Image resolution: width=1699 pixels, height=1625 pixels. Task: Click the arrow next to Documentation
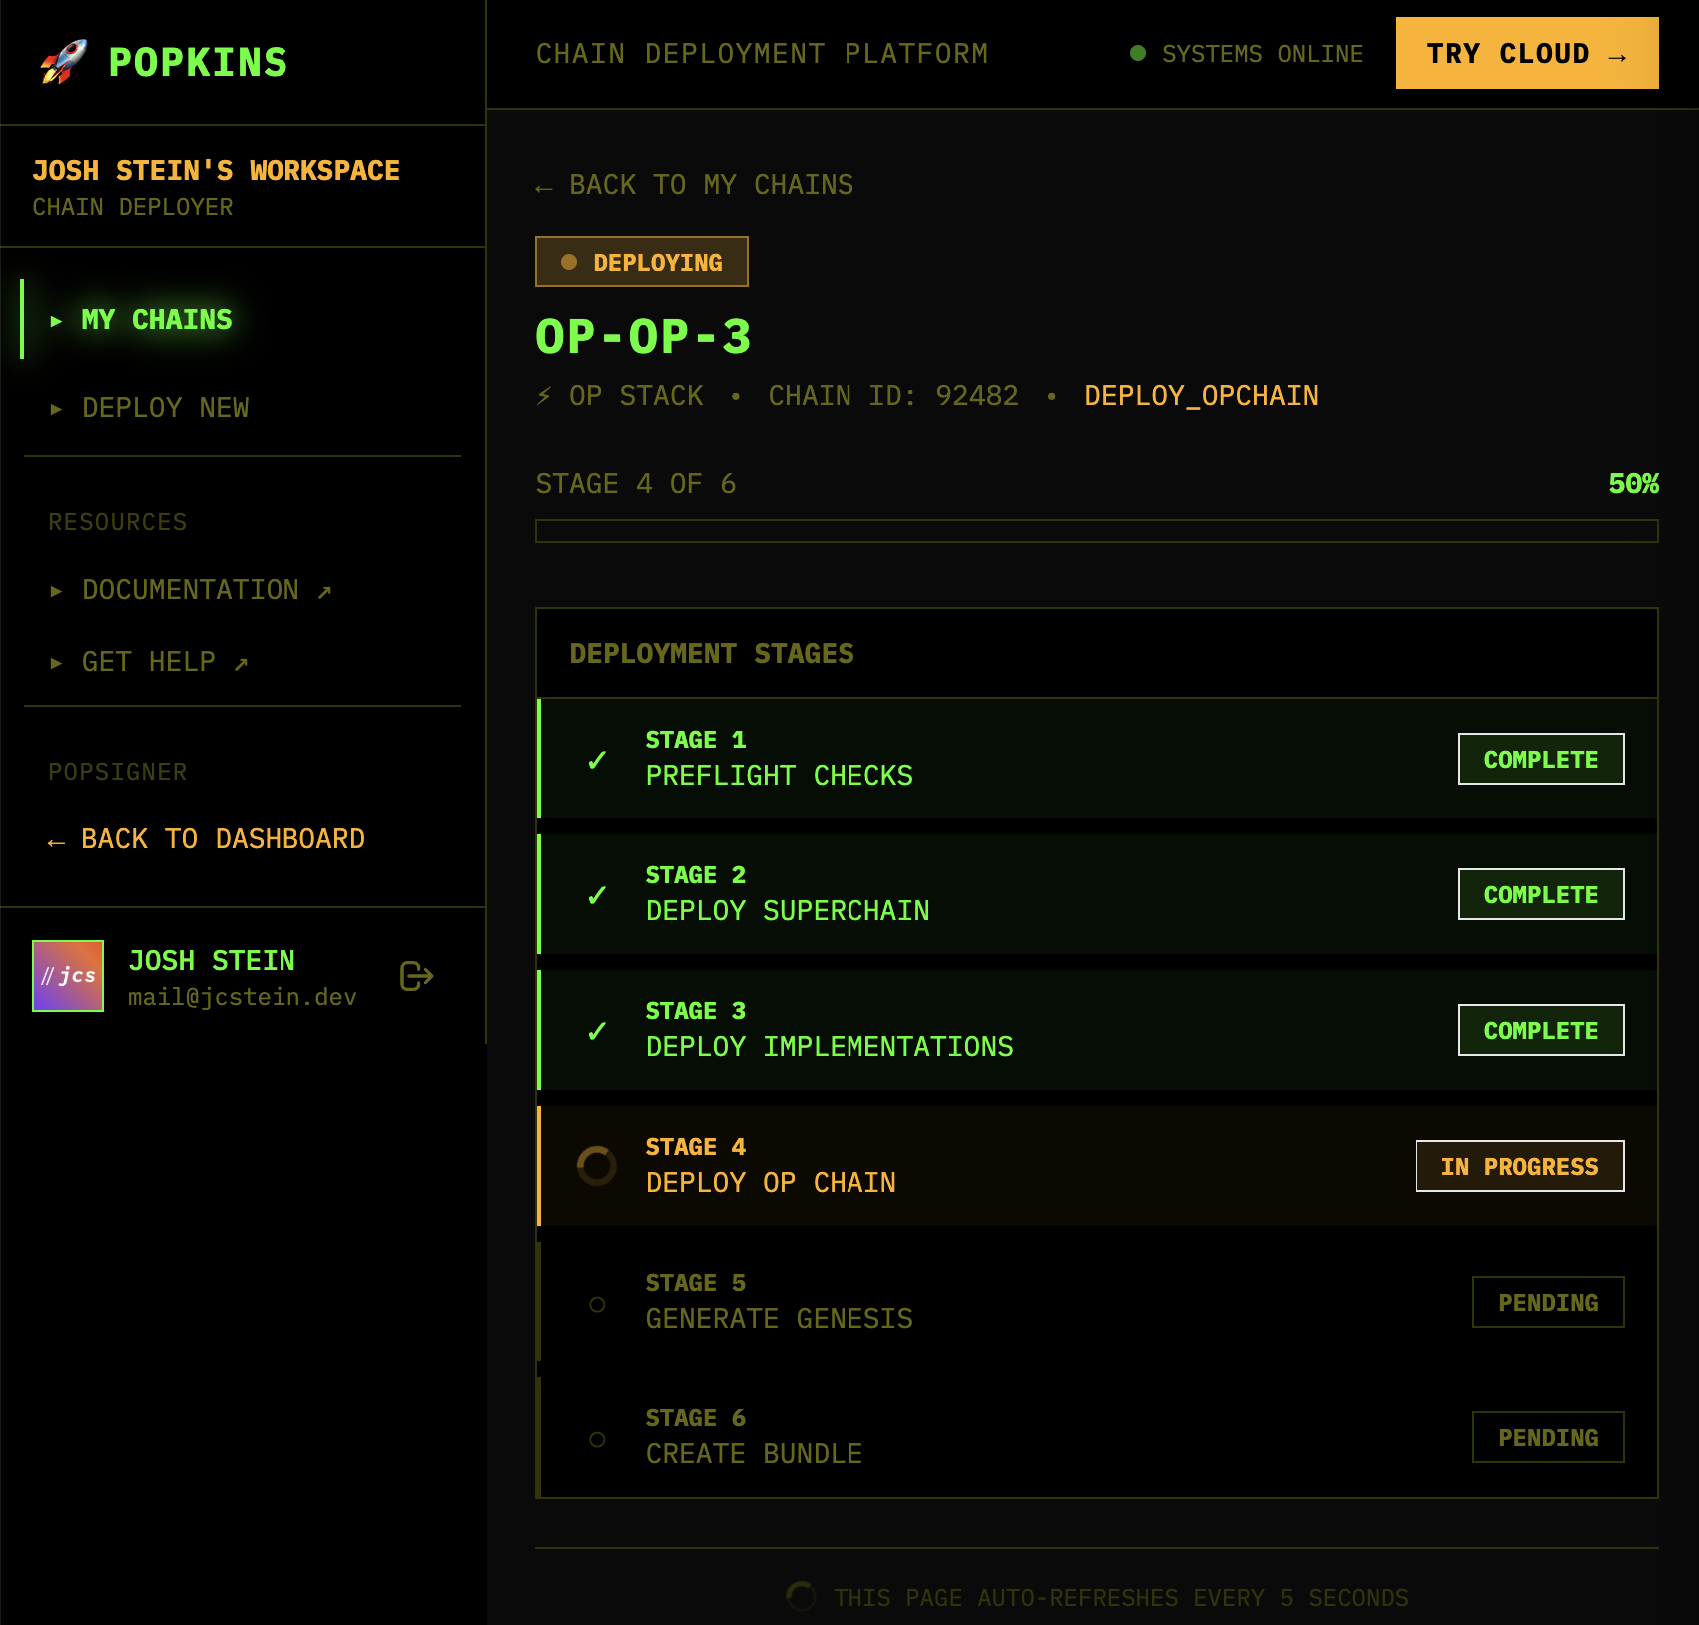click(56, 590)
